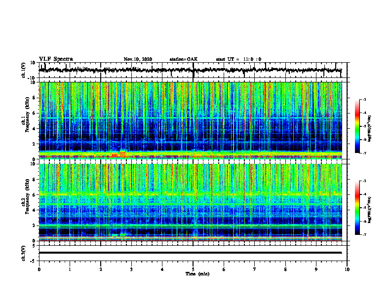Image resolution: width=391 pixels, height=302 pixels.
Task: Select the "station=GAK" header text
Action: click(x=184, y=59)
